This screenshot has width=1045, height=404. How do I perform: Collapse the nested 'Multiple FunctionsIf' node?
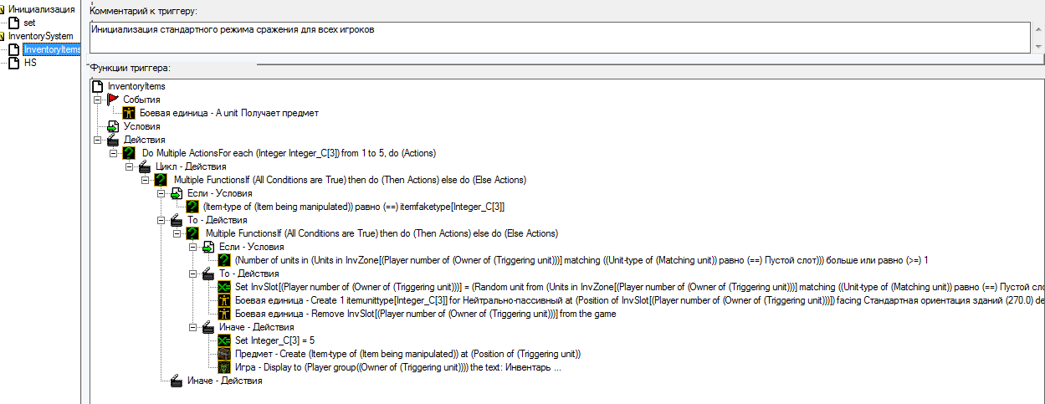177,233
